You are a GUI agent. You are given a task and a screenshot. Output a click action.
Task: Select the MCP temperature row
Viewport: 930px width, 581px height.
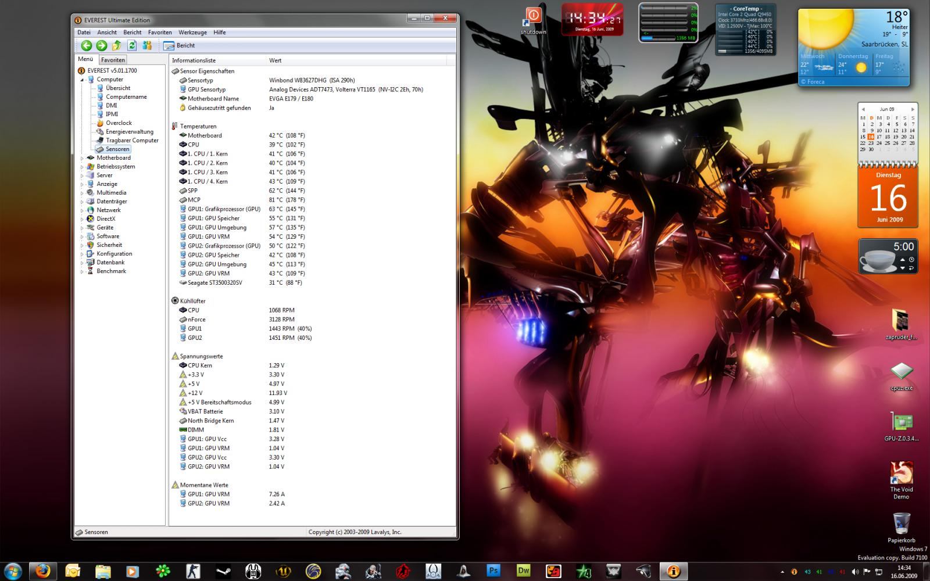tap(312, 200)
